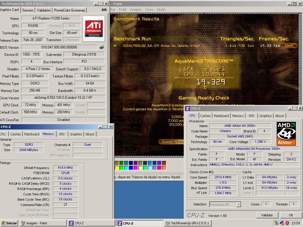Click the Safely Remove Hardware tray icon
The height and width of the screenshot is (227, 303).
click(276, 223)
